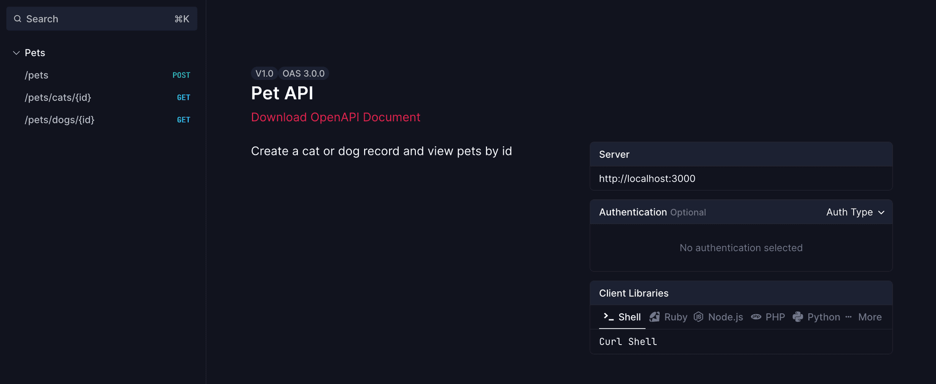The width and height of the screenshot is (936, 384).
Task: Open the Auth Type dropdown
Action: click(855, 212)
